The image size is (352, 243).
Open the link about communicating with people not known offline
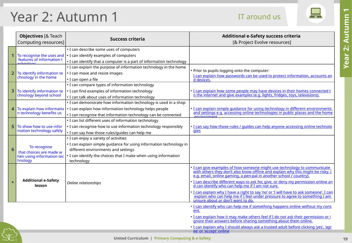click(262, 172)
